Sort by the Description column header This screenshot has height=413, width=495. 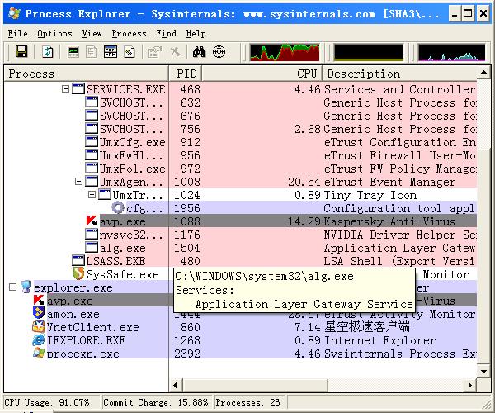(x=399, y=74)
